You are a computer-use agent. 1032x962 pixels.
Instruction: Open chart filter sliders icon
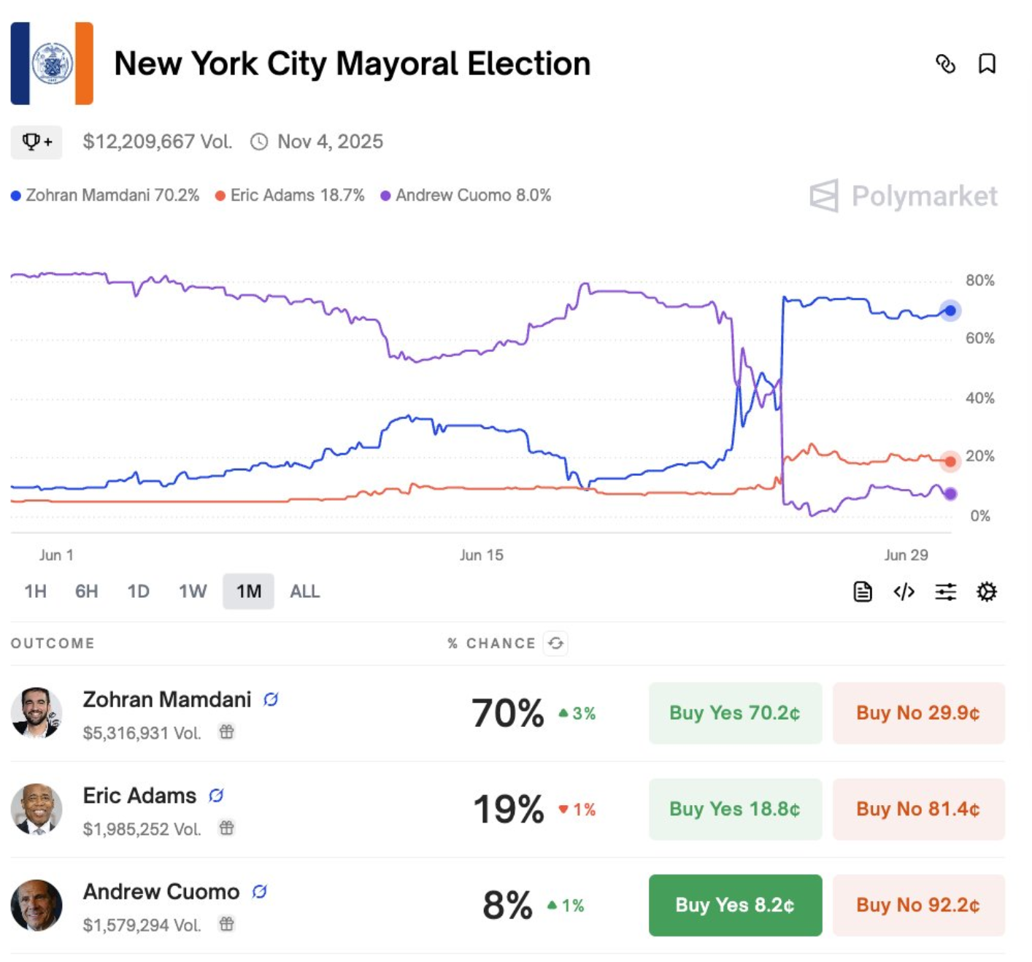point(945,592)
